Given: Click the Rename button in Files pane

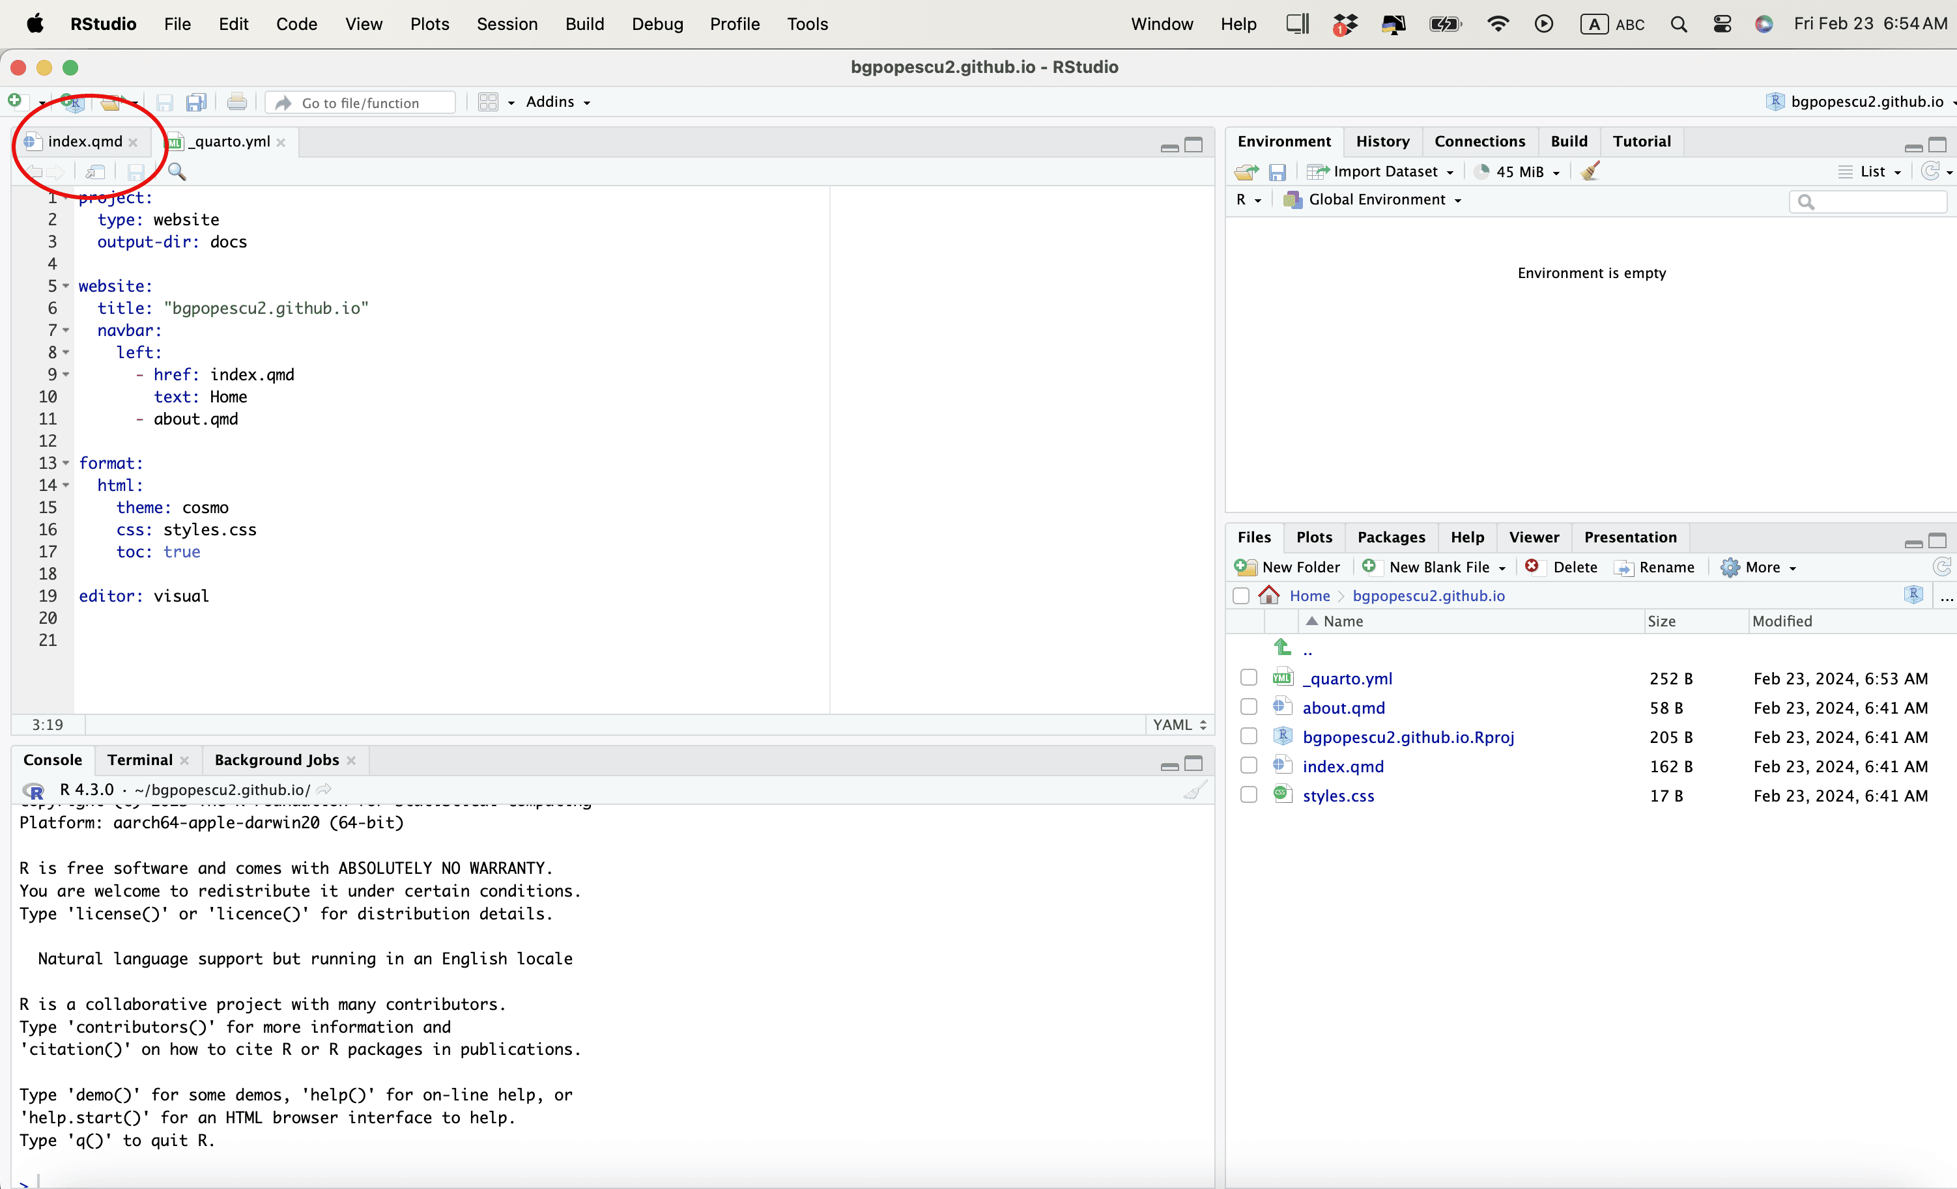Looking at the screenshot, I should [1655, 567].
